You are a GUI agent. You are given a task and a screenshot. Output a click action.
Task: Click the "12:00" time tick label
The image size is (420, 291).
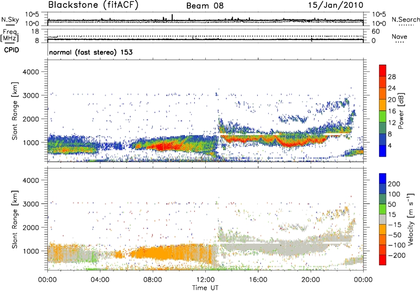pos(205,280)
